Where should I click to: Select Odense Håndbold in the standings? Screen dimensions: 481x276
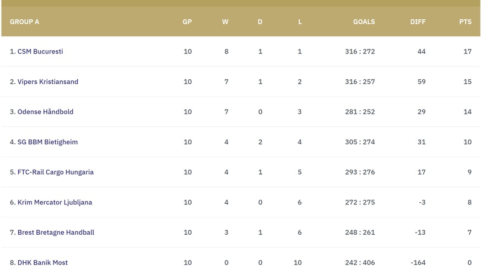click(45, 112)
